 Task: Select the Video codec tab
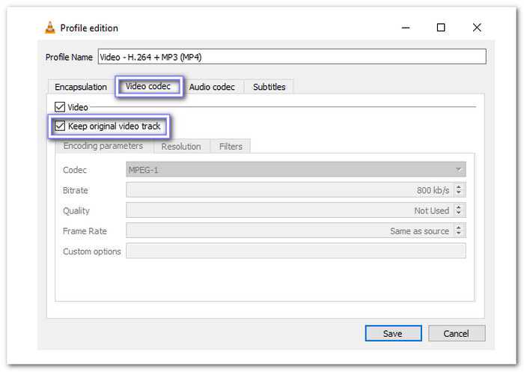coord(148,86)
